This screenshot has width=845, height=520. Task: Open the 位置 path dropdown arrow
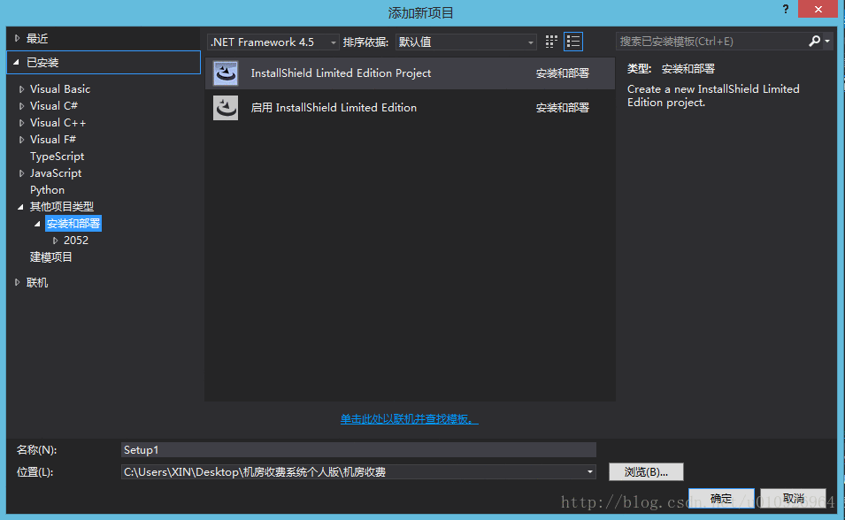590,472
